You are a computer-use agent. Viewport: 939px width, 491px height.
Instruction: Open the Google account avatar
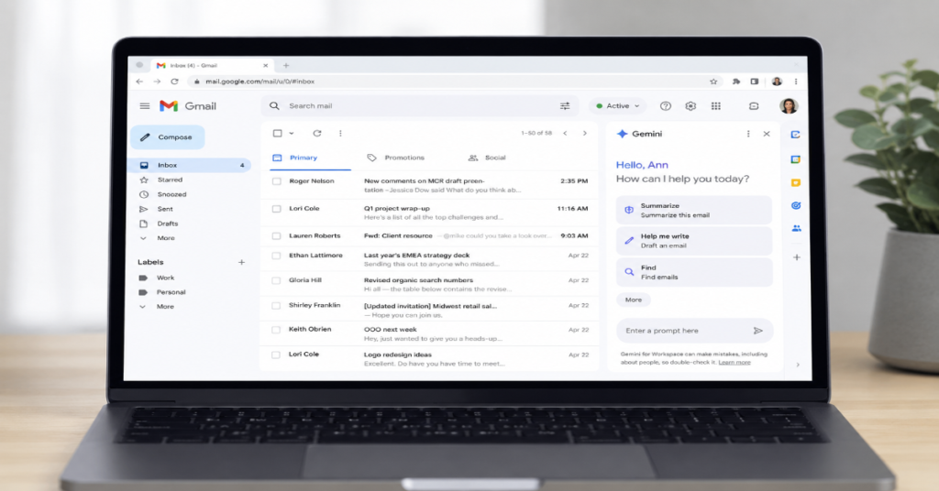pyautogui.click(x=789, y=106)
